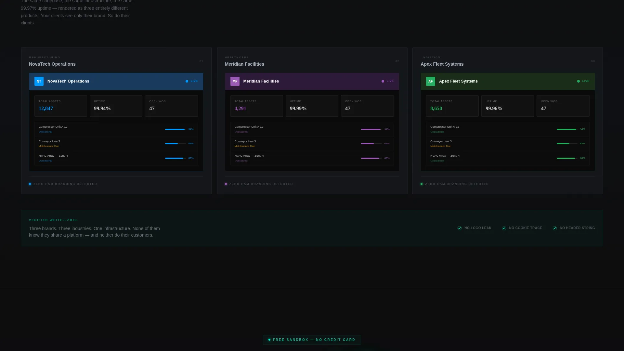Click the blue 94% Compressor Unit progress bar
This screenshot has width=624, height=351.
(x=175, y=129)
